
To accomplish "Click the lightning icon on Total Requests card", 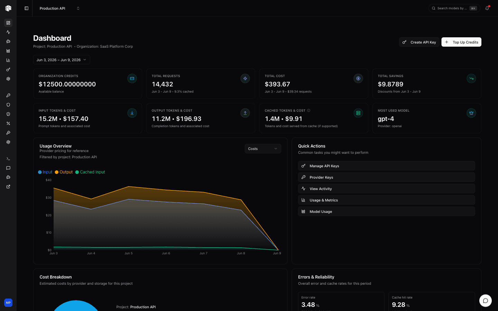I will coord(245,78).
